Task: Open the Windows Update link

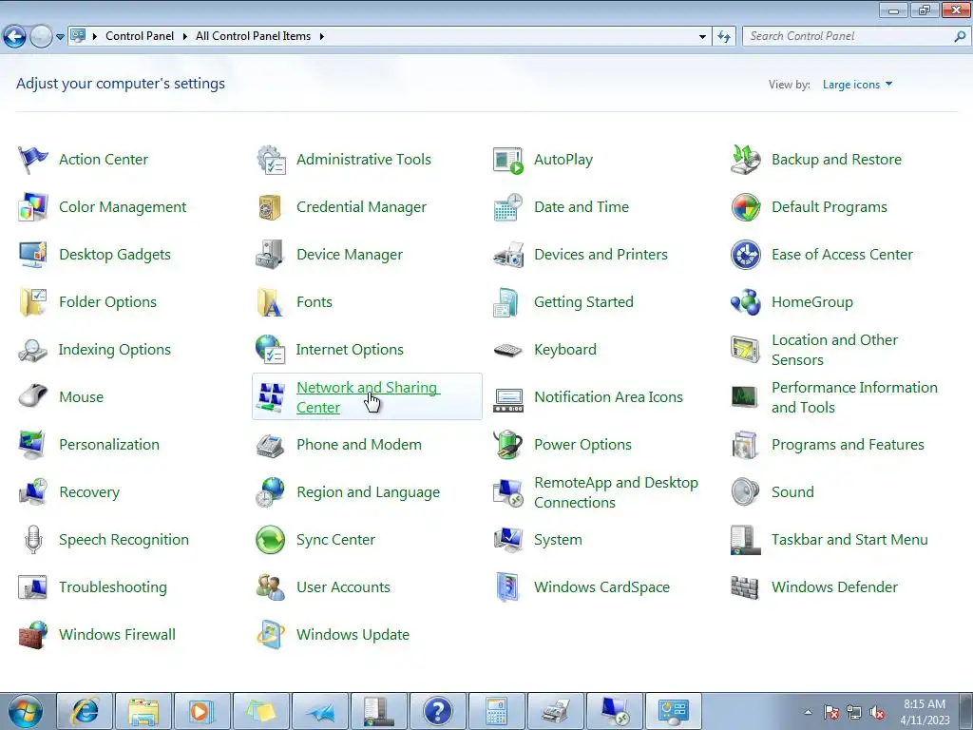Action: 353,635
